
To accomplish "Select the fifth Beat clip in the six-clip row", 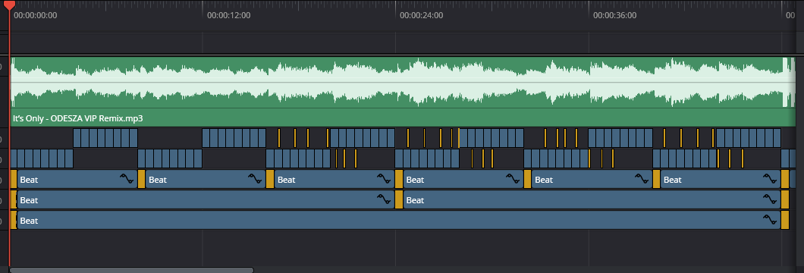I will tap(592, 179).
